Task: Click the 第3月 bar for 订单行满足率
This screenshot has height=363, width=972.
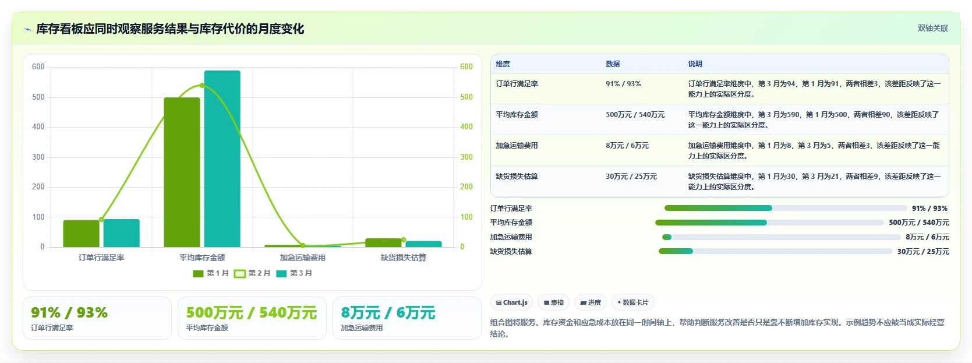Action: (x=122, y=233)
